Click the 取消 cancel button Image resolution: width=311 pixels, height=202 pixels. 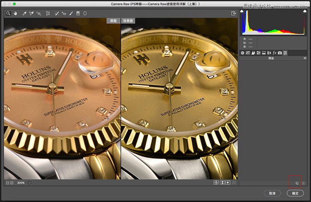272,193
